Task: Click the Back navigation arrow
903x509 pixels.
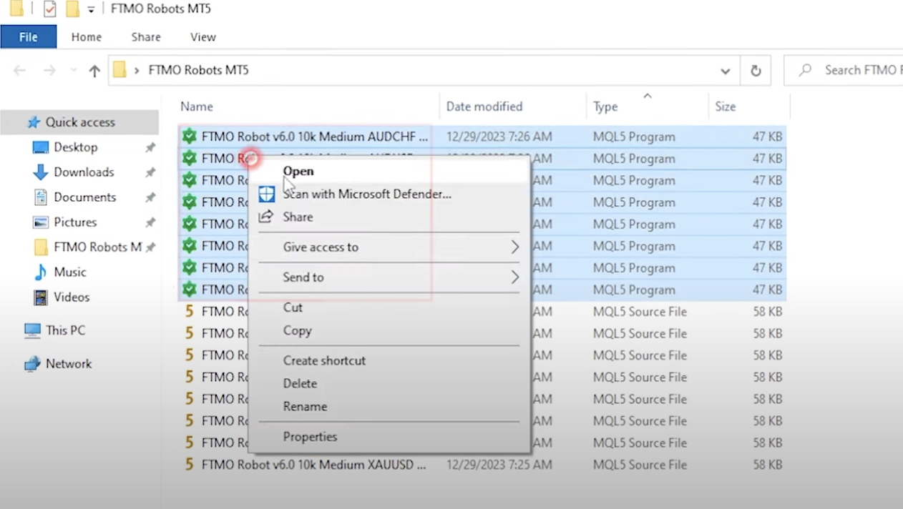Action: tap(19, 70)
